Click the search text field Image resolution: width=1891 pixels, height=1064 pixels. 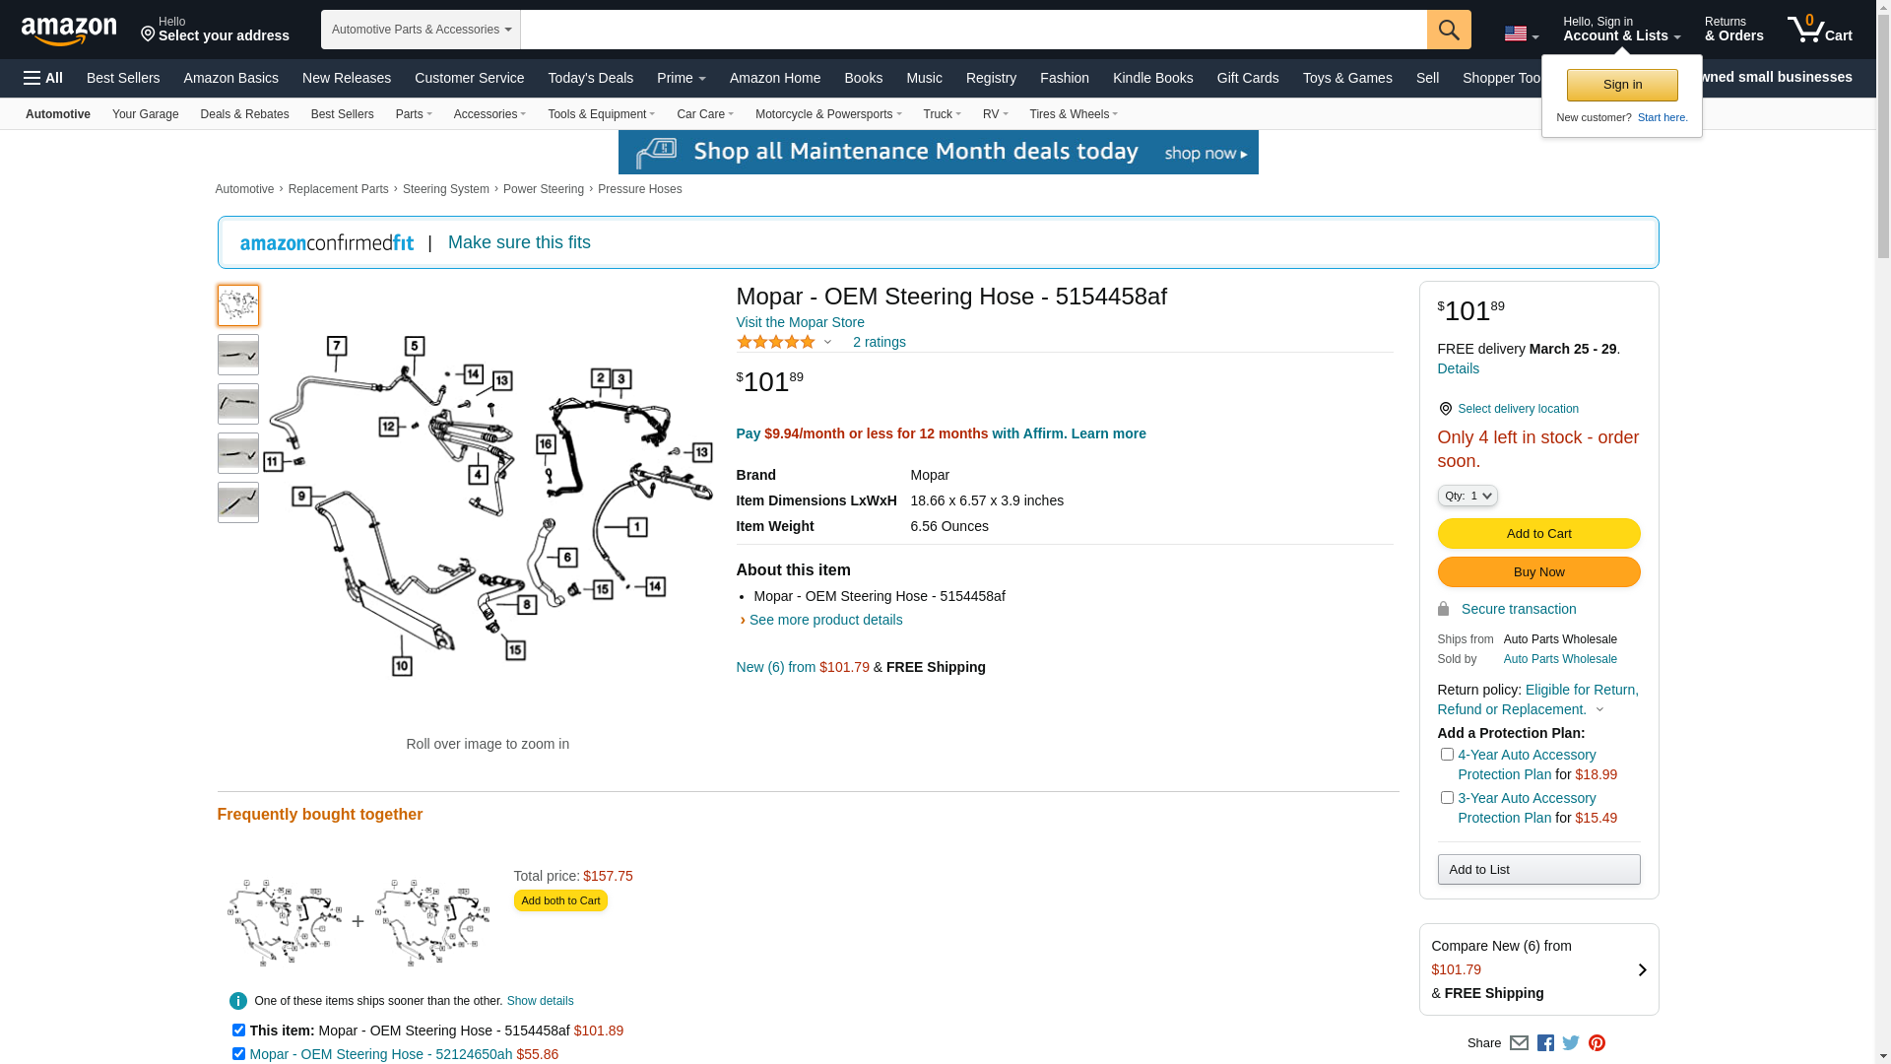tap(973, 30)
